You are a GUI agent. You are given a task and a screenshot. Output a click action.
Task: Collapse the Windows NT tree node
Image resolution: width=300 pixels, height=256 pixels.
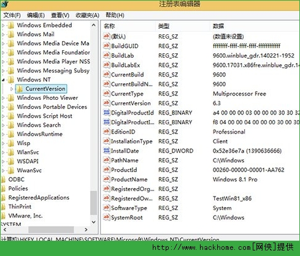tap(3, 80)
